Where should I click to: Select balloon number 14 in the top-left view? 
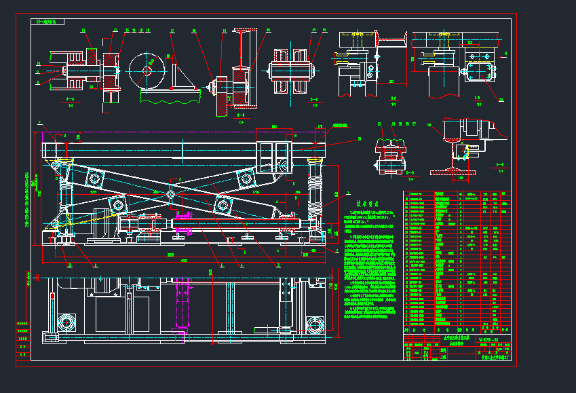point(134,29)
